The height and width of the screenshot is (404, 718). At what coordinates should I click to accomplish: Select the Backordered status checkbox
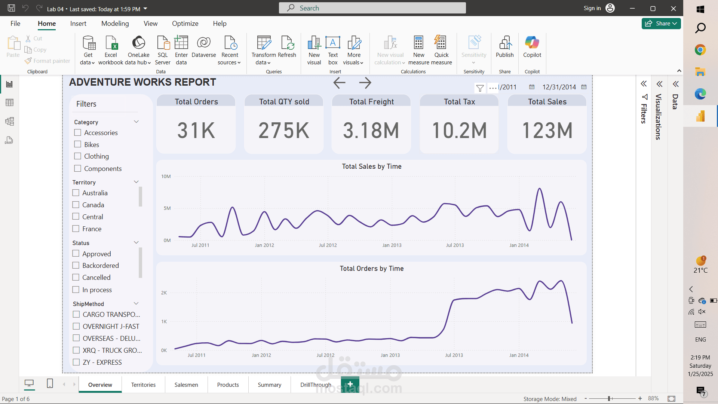(x=76, y=265)
